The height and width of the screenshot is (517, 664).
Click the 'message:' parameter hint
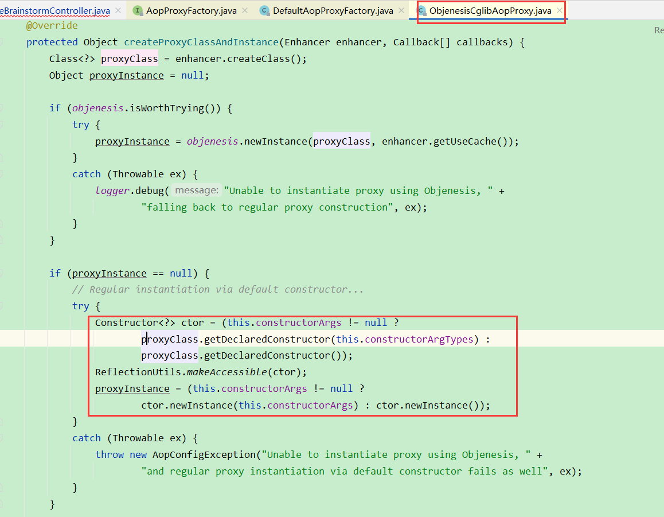pyautogui.click(x=197, y=191)
